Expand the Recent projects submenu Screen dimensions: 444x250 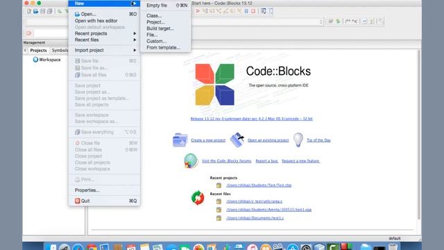tap(104, 33)
